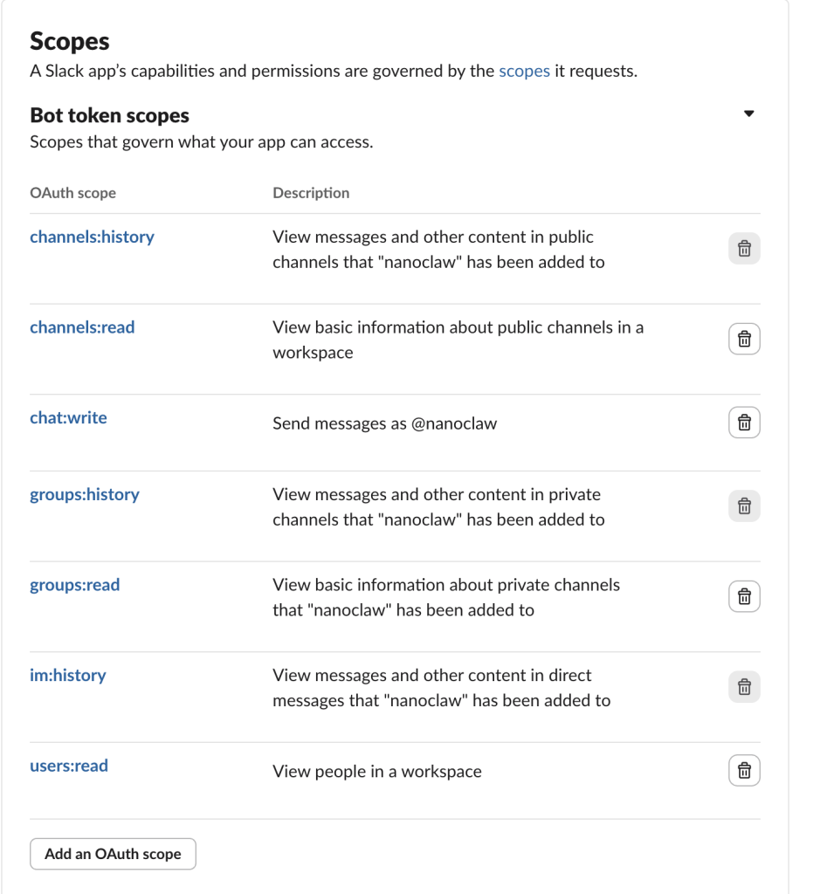
Task: Click the groups:history scope name
Action: [85, 494]
